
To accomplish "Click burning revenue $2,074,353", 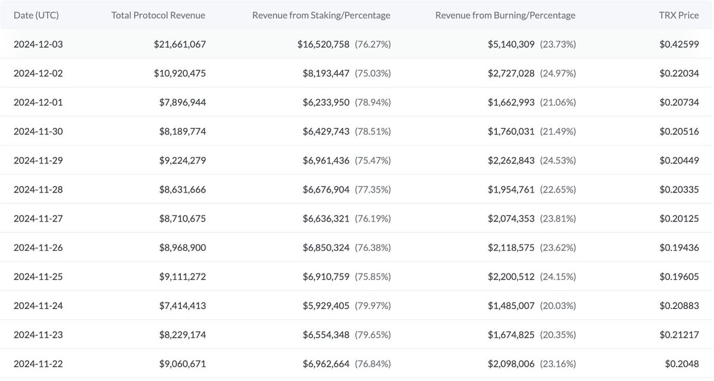I will tap(511, 219).
